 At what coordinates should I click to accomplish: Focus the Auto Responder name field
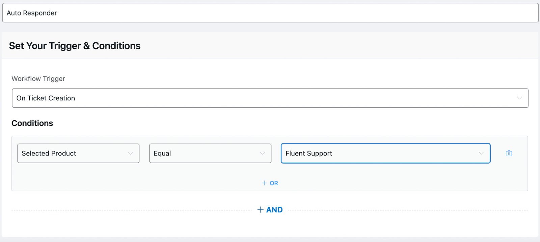pyautogui.click(x=270, y=13)
